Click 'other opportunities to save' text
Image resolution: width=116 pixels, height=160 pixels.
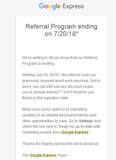(x=45, y=121)
